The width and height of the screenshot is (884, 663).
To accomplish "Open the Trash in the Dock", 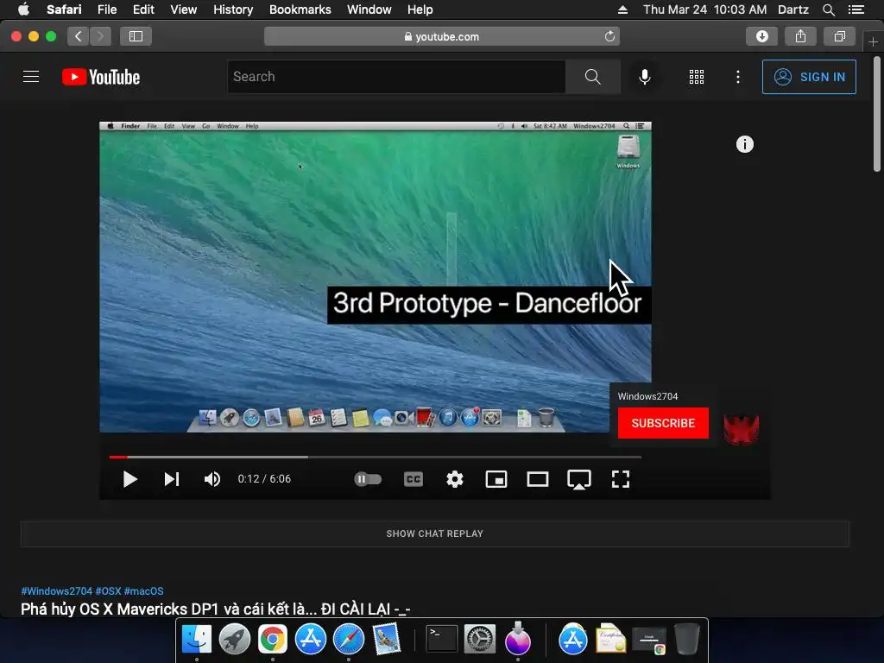I will coord(686,639).
